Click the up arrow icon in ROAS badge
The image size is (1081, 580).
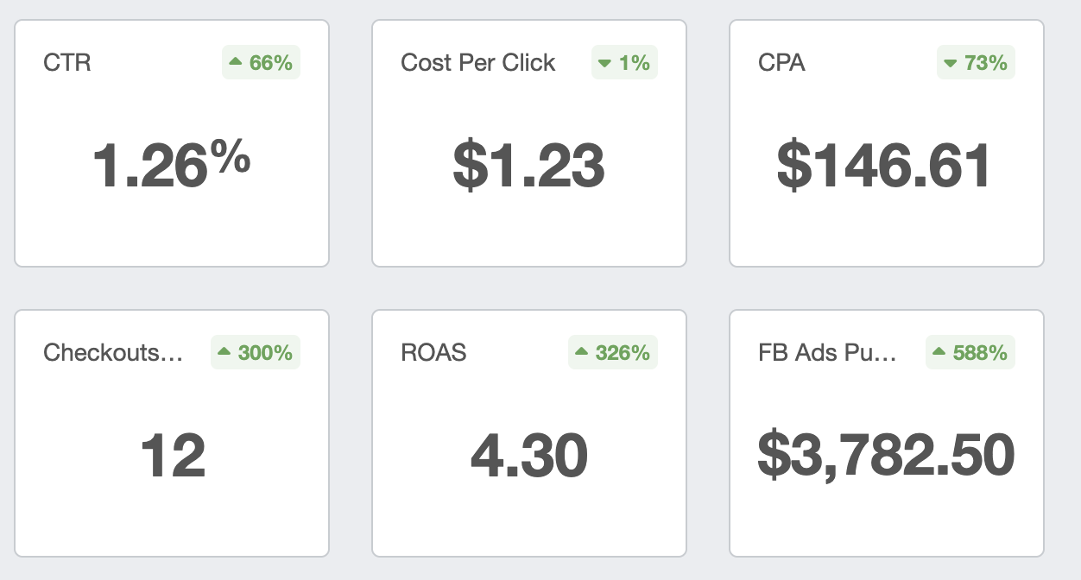pyautogui.click(x=582, y=352)
